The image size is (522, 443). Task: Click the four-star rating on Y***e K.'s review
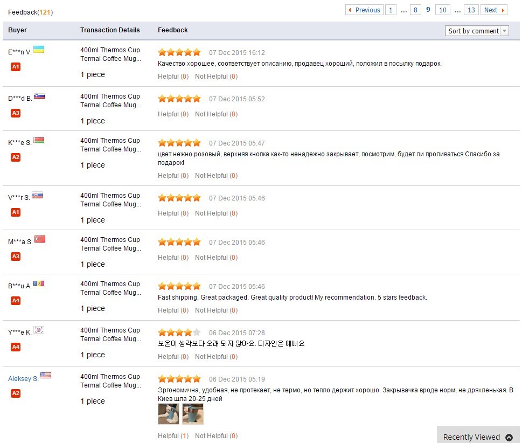(x=179, y=333)
